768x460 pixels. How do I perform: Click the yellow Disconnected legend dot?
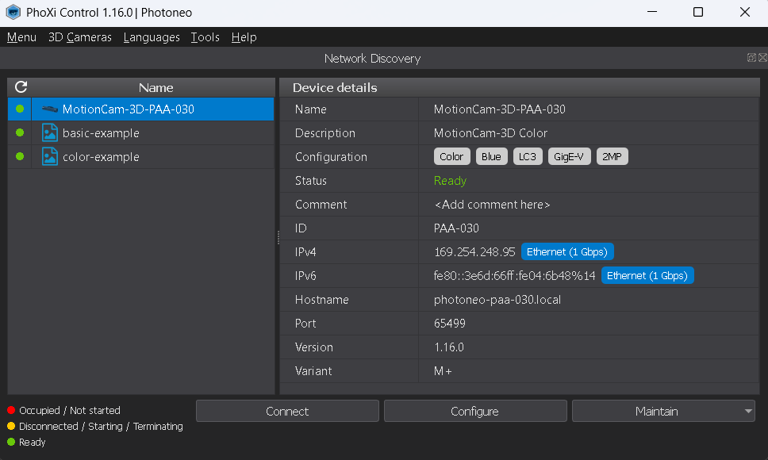click(x=11, y=426)
